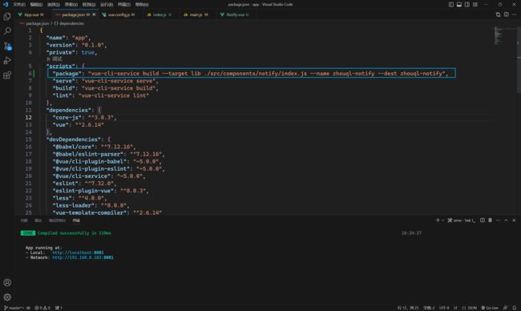Image resolution: width=521 pixels, height=311 pixels.
Task: Close the package.json tab
Action: pyautogui.click(x=94, y=14)
